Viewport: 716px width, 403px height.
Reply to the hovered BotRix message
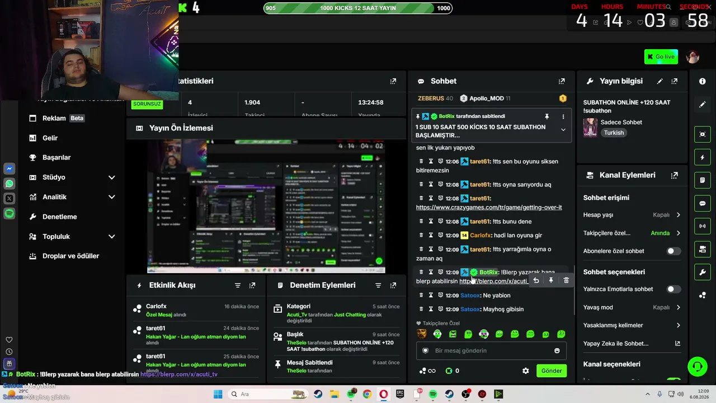tap(536, 280)
